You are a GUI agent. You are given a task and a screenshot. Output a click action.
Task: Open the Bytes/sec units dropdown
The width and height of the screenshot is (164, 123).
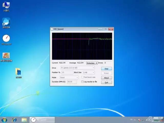click(x=92, y=63)
